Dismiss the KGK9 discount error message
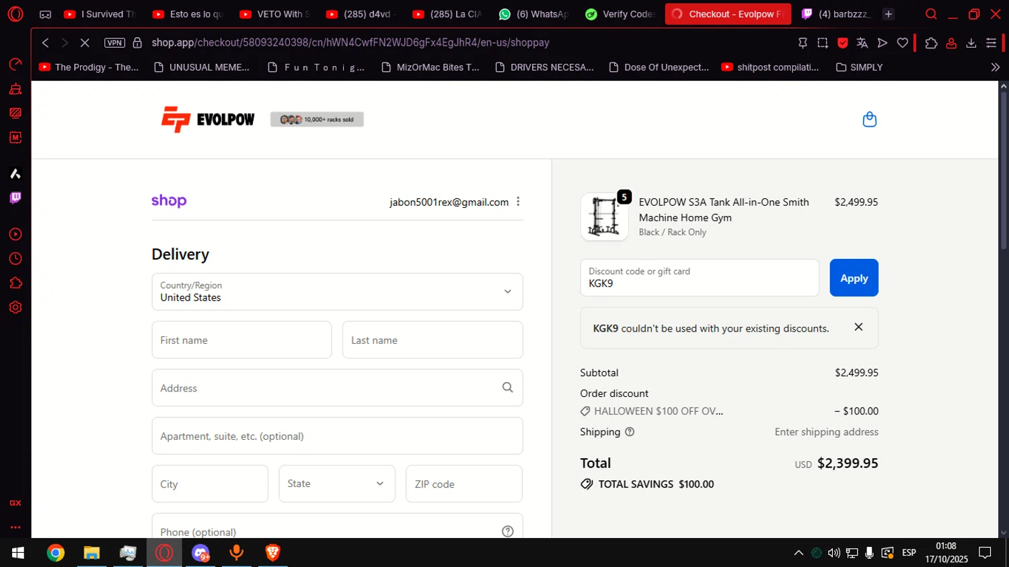The image size is (1009, 567). coord(858,327)
